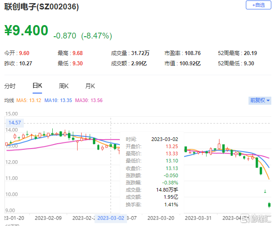Open the 周K weekly chart tab
Image resolution: width=274 pixels, height=226 pixels.
[x=63, y=86]
